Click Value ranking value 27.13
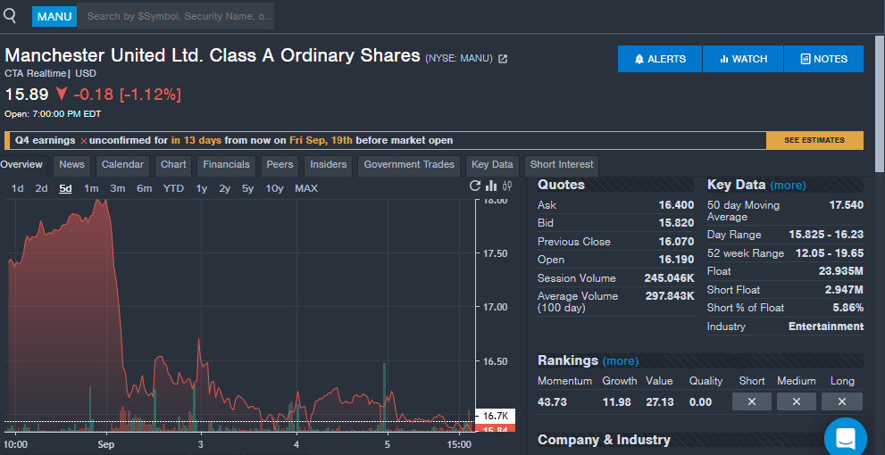Image resolution: width=885 pixels, height=455 pixels. (660, 402)
